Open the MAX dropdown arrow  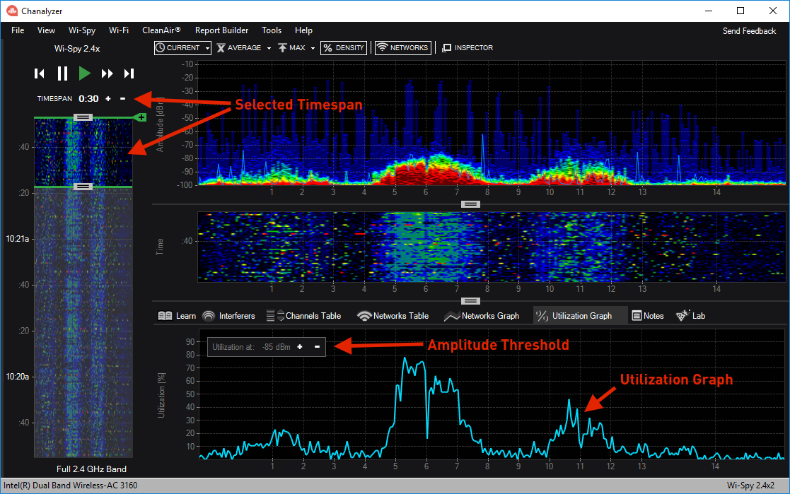[313, 48]
